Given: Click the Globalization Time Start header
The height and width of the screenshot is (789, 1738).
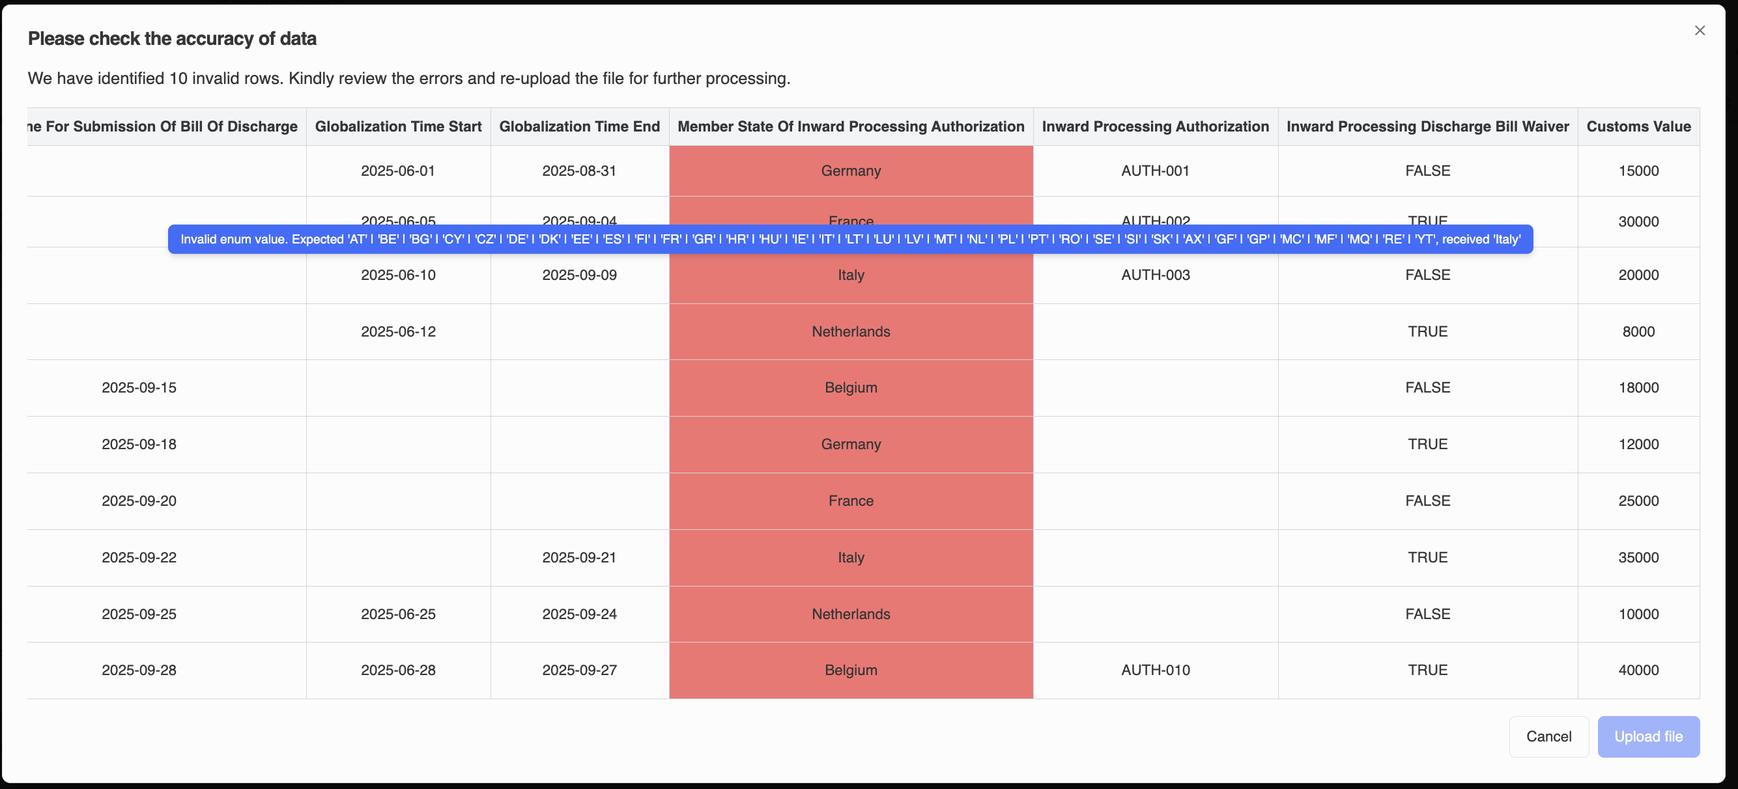Looking at the screenshot, I should [398, 126].
